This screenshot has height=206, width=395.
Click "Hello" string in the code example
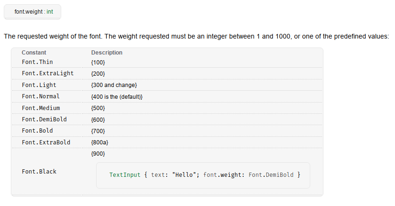(x=184, y=175)
